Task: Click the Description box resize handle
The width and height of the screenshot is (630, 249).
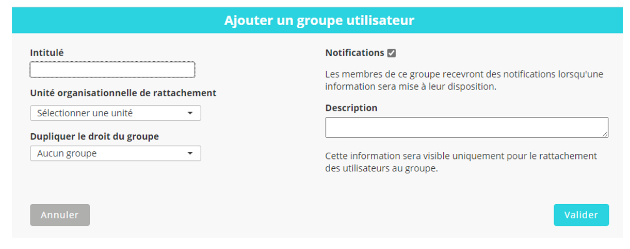Action: (605, 134)
